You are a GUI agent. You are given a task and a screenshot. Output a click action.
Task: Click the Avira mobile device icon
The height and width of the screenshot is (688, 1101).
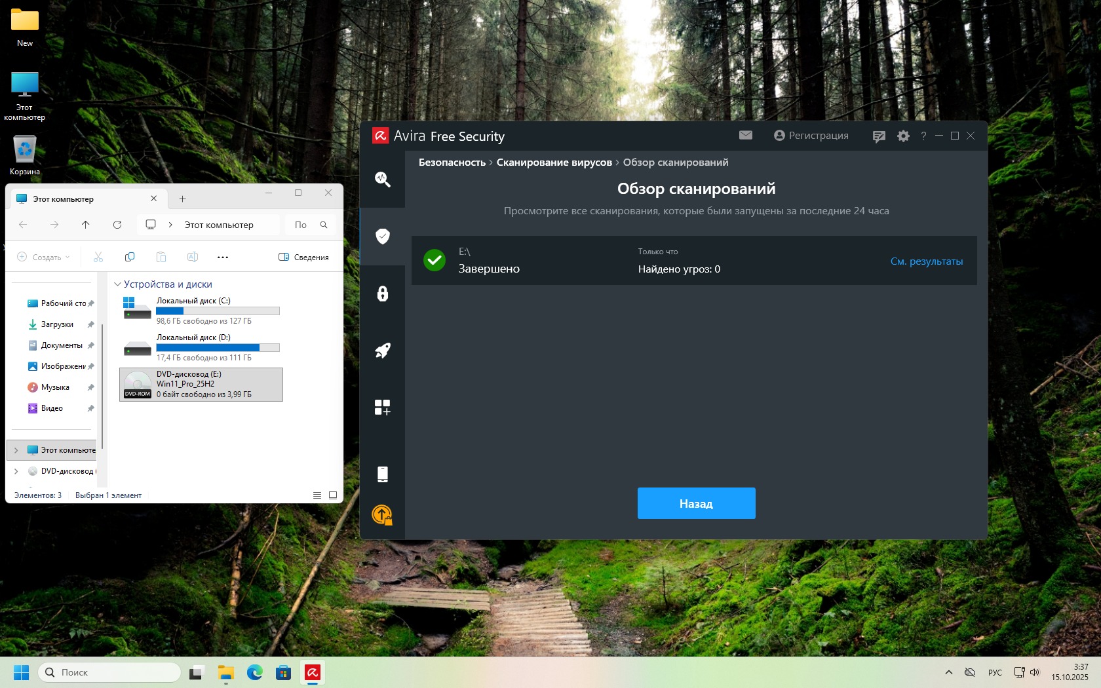coord(383,474)
